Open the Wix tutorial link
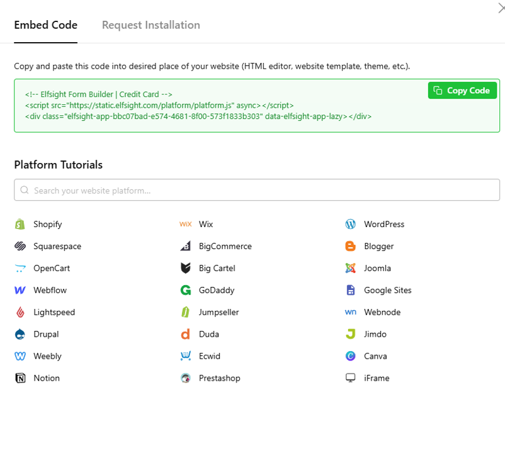Image resolution: width=505 pixels, height=453 pixels. click(206, 224)
